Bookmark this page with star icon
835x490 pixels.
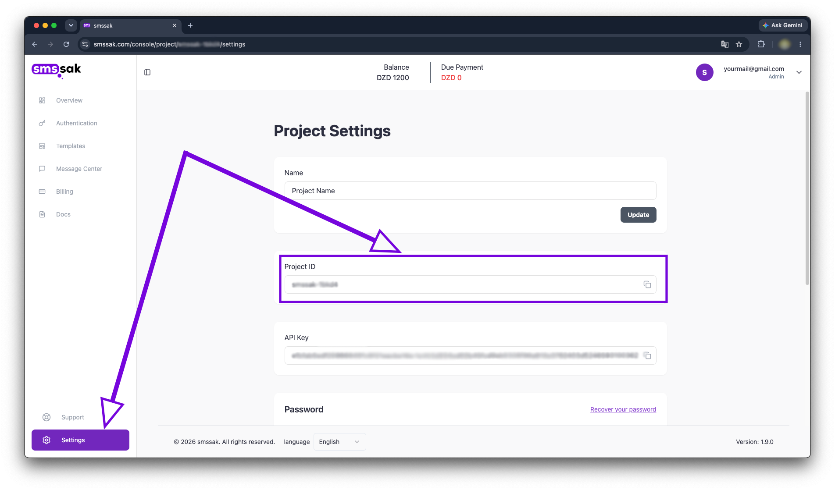pos(739,44)
